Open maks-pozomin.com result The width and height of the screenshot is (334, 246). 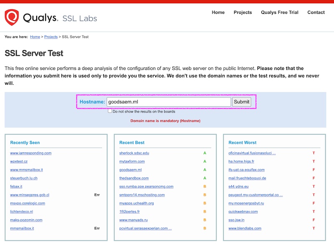[26, 220]
